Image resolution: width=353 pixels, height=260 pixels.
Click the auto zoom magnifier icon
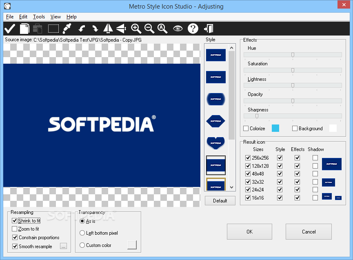162,29
